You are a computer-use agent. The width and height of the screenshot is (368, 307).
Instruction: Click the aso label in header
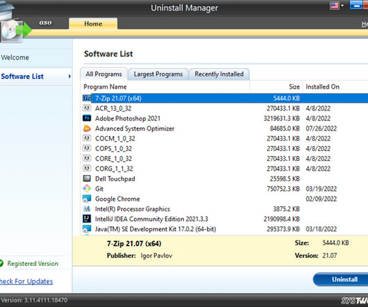pos(45,22)
